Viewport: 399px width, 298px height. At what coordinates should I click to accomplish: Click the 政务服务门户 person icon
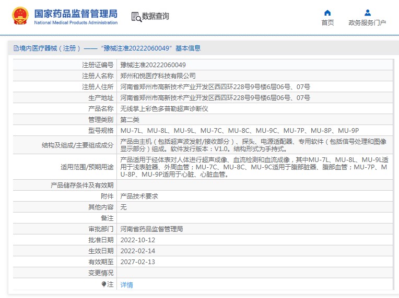367,13
